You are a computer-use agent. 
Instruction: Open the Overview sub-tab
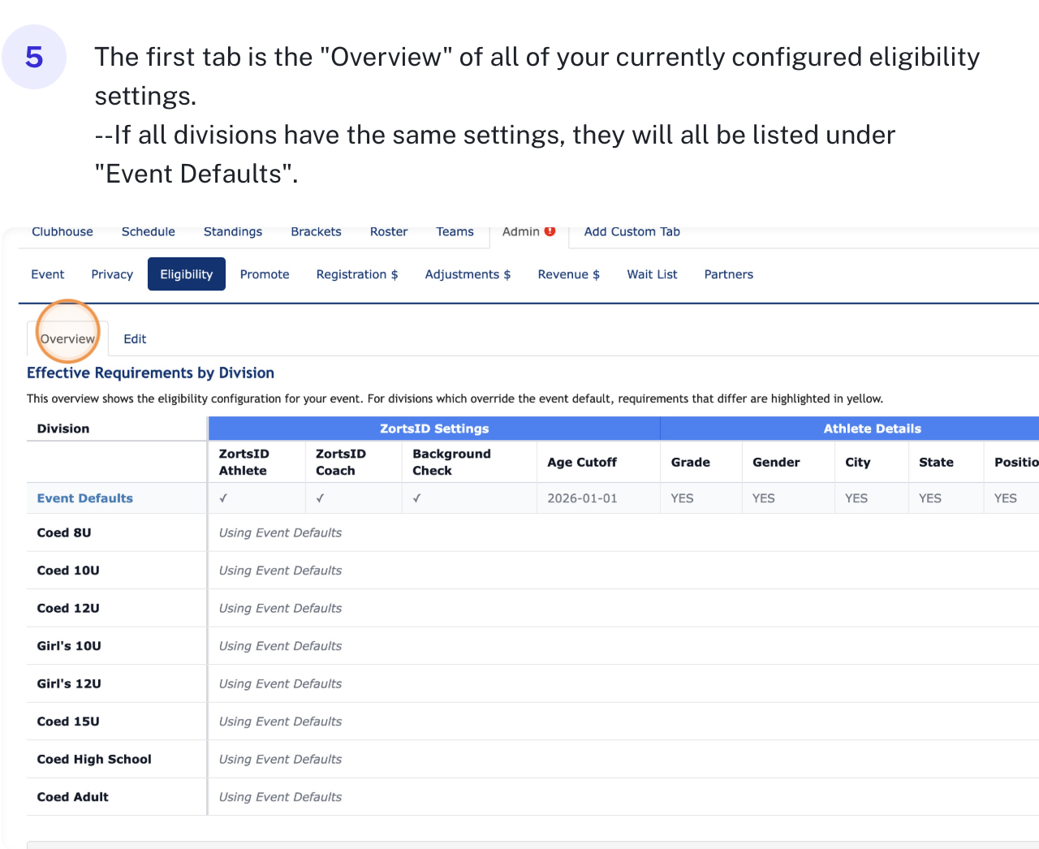(67, 338)
